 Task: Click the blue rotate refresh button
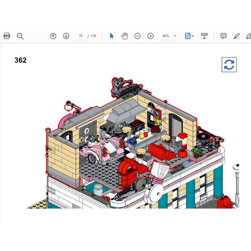[x=229, y=65]
